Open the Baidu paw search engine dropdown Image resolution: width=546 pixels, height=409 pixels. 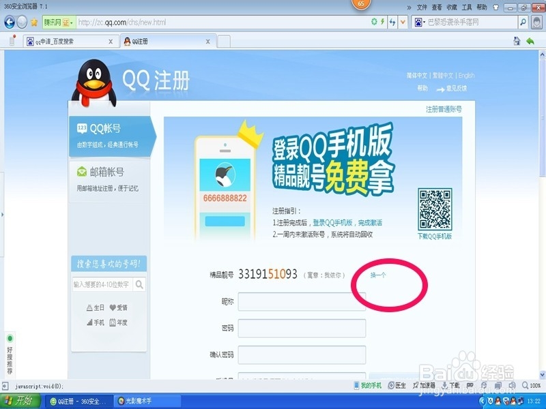pyautogui.click(x=419, y=22)
